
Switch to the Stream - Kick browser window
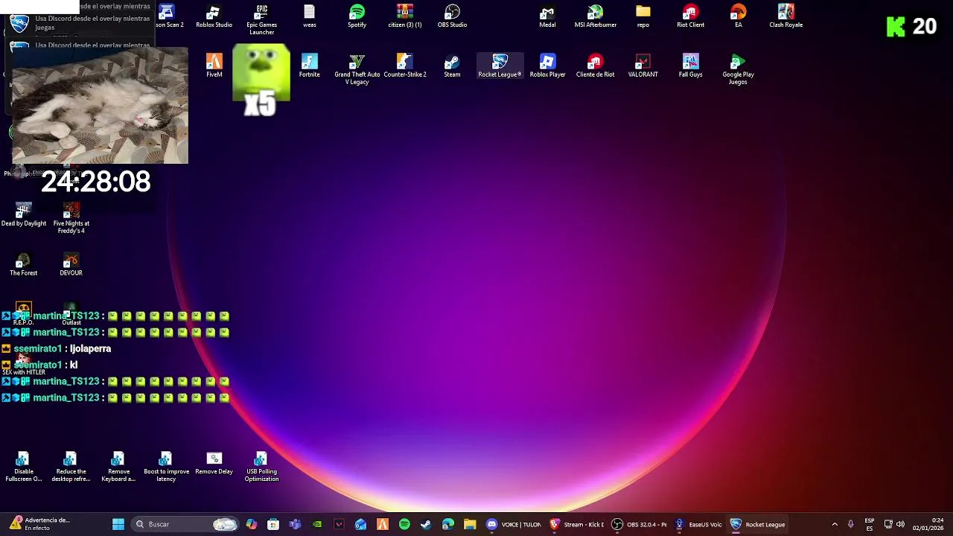(576, 524)
